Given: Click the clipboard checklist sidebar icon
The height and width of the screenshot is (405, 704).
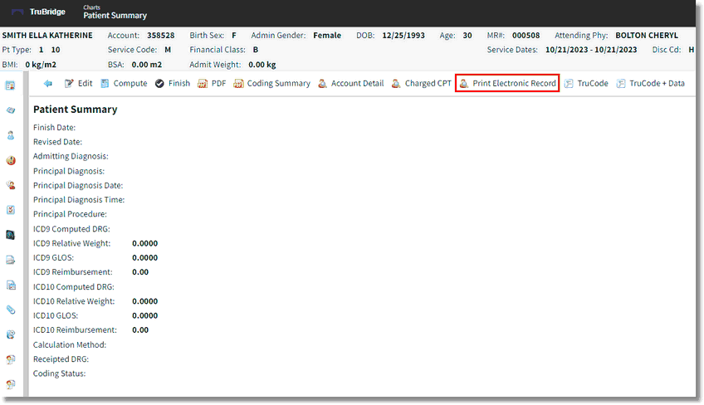Looking at the screenshot, I should (11, 210).
